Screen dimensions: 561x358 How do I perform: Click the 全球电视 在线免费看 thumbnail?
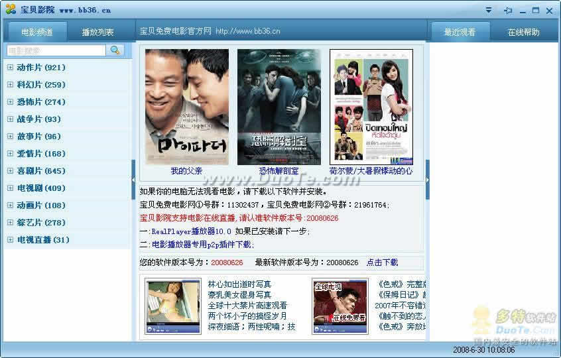point(340,306)
